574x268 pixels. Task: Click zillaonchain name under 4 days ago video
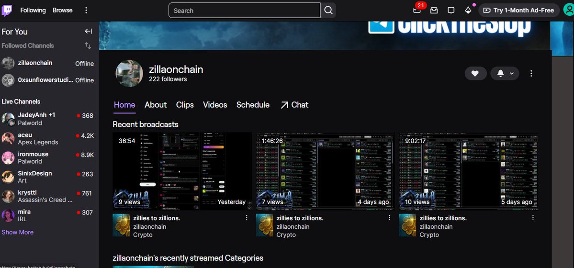coord(293,227)
